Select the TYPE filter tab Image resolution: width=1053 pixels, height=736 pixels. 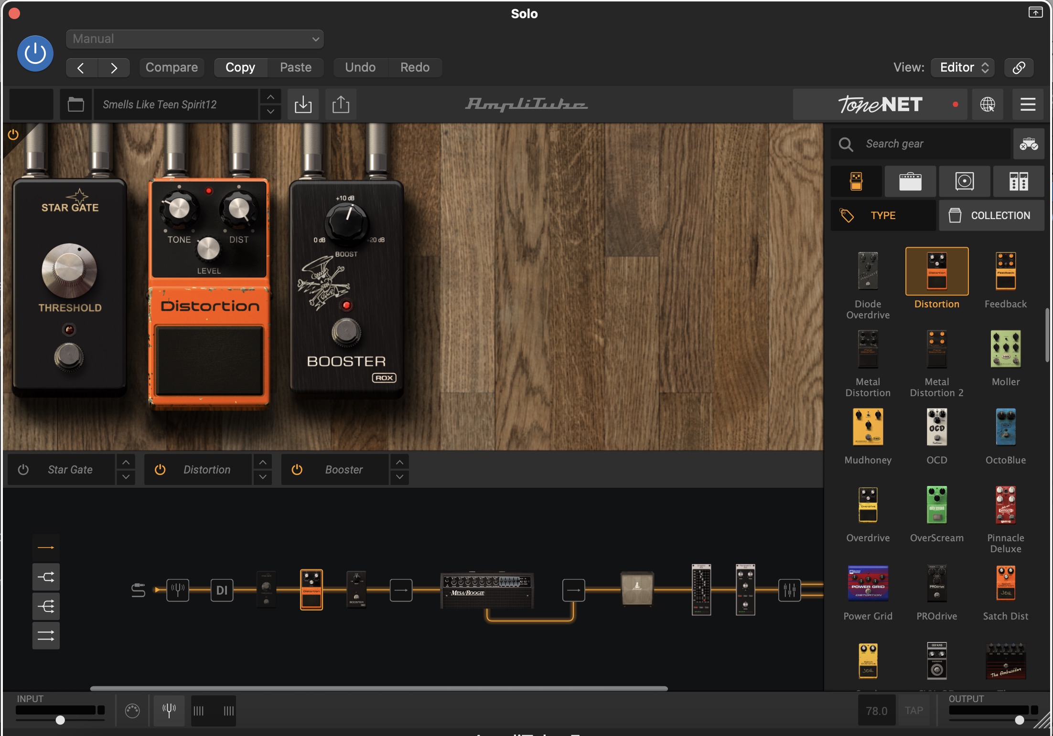pos(883,215)
